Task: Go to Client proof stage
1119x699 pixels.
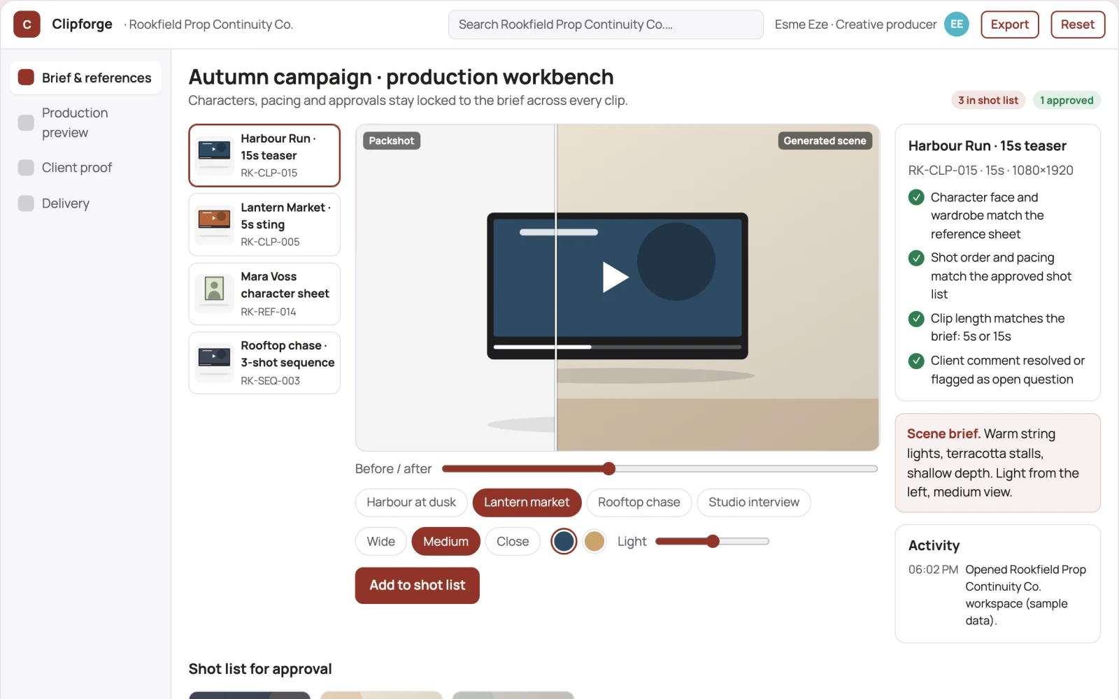Action: pyautogui.click(x=85, y=168)
